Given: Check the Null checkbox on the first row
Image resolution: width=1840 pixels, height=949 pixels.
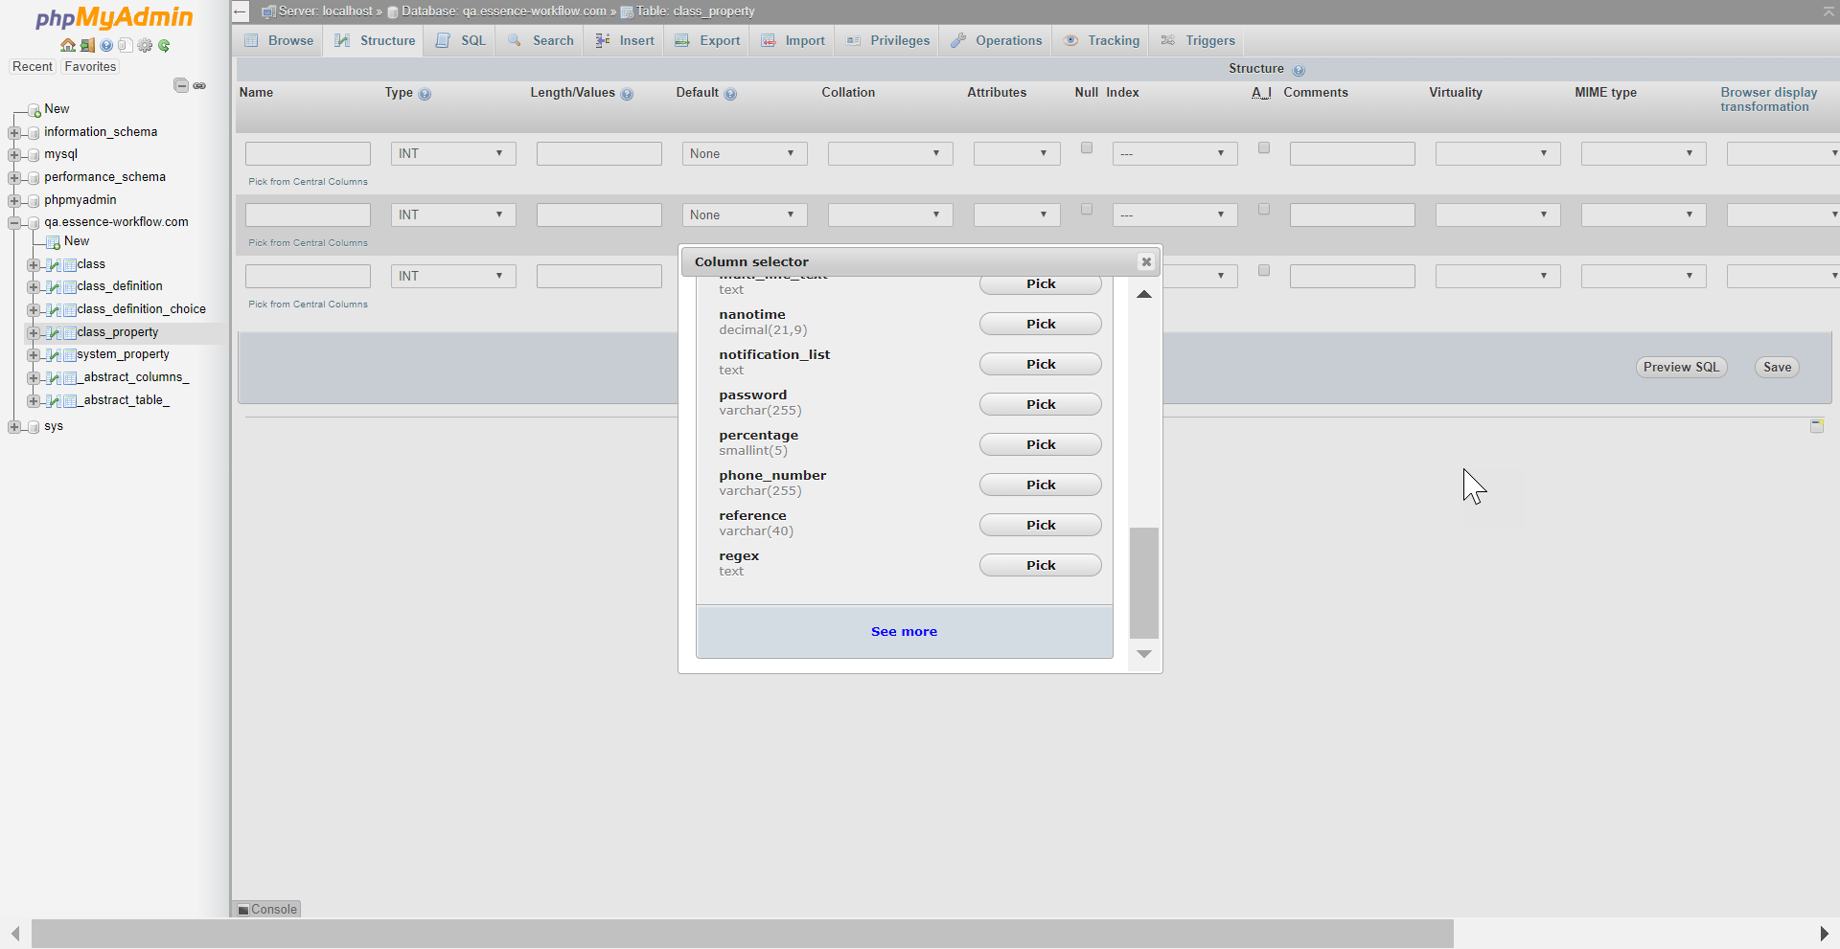Looking at the screenshot, I should [1086, 147].
